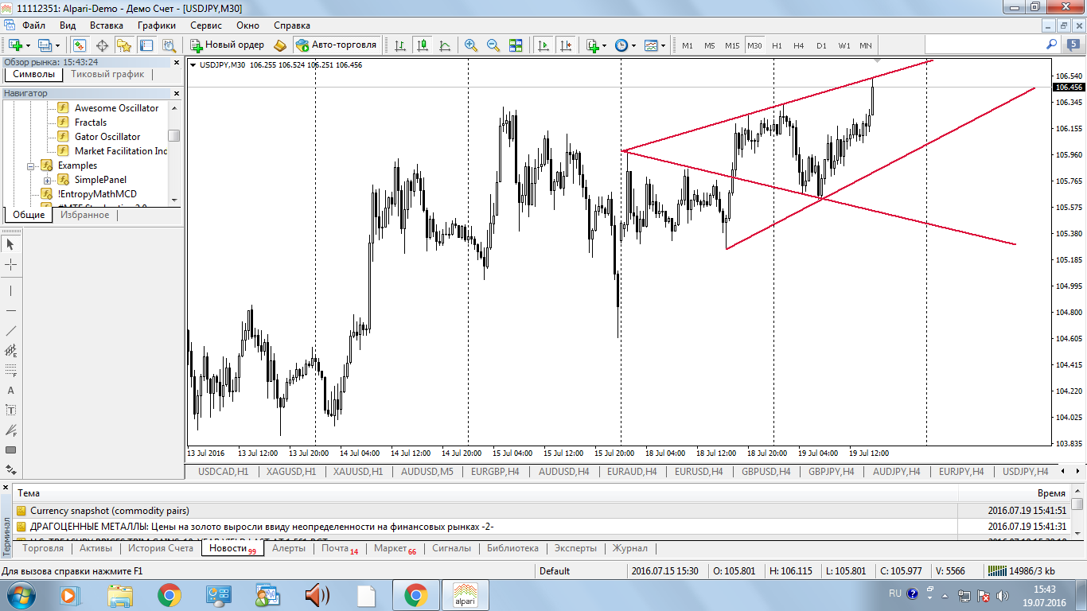Screen dimensions: 1087x611
Task: Select the text tool (A)
Action: pyautogui.click(x=11, y=390)
